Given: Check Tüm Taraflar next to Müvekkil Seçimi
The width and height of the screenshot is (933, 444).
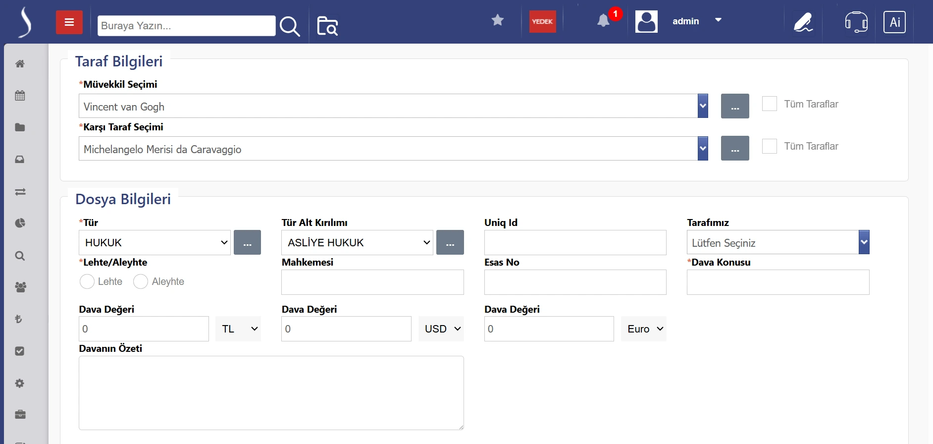Looking at the screenshot, I should 769,104.
